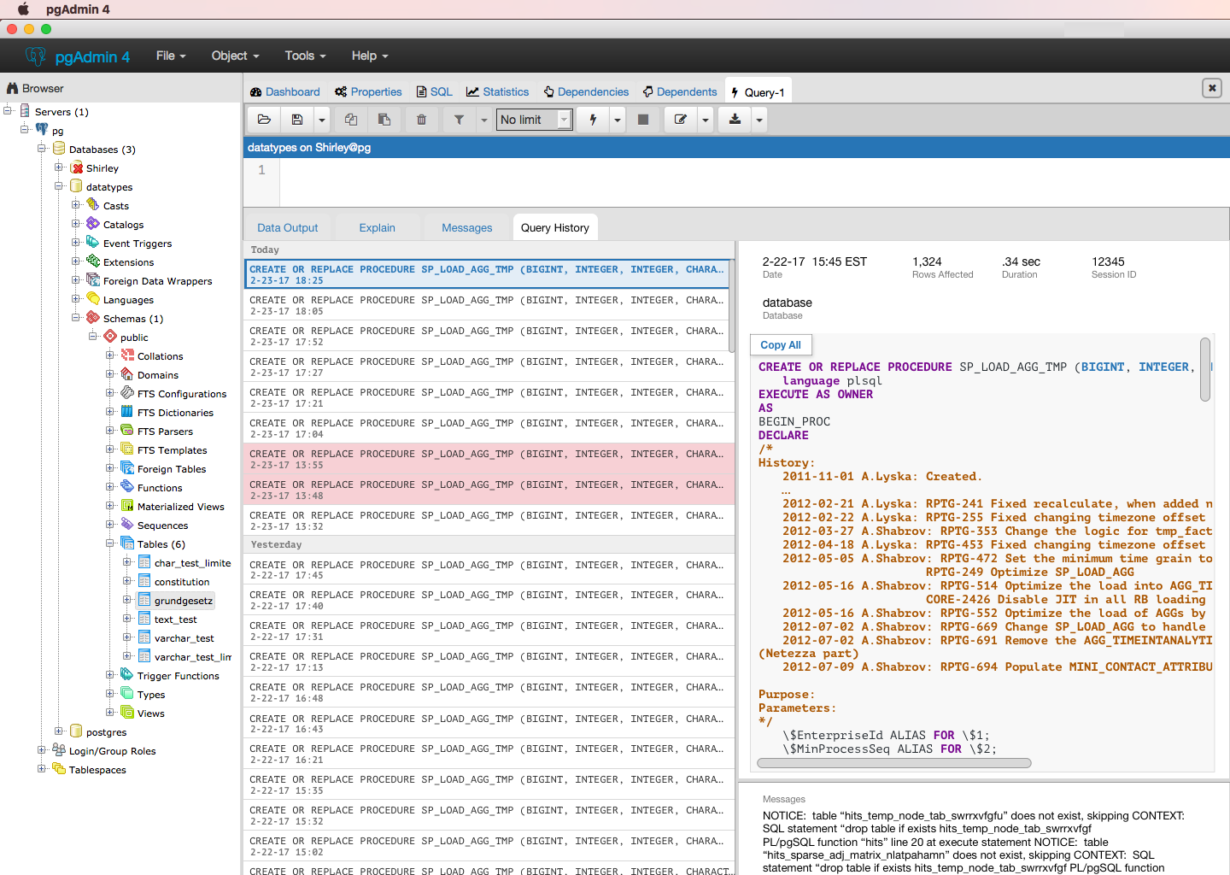Open the No limit row limit dropdown

[x=534, y=120]
